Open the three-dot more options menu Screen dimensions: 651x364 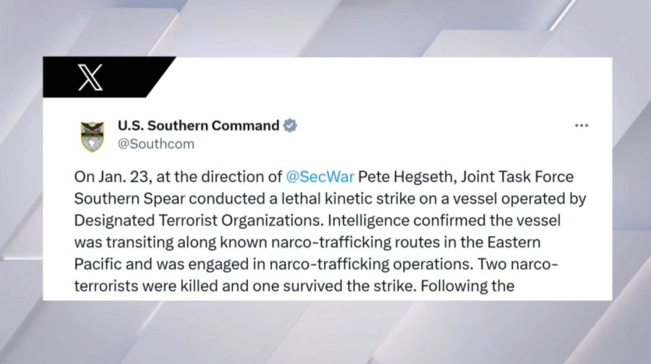tap(582, 126)
